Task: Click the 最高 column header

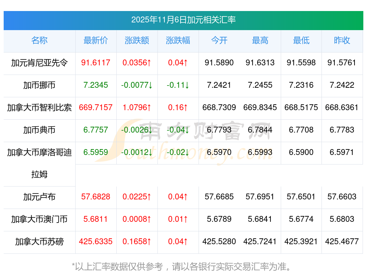Action: (x=260, y=40)
